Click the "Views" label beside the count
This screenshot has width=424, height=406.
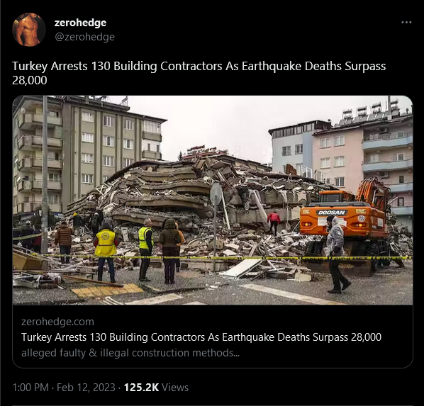pos(175,388)
